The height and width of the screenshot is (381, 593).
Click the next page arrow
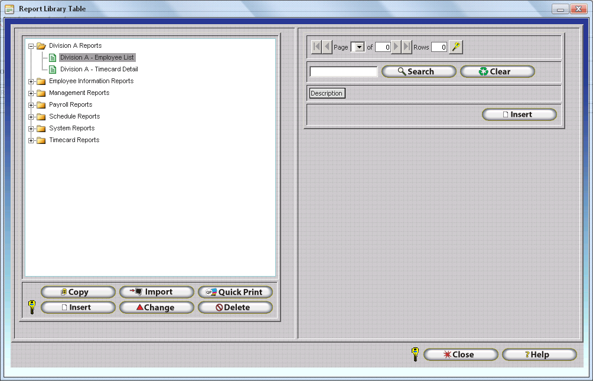click(x=396, y=47)
